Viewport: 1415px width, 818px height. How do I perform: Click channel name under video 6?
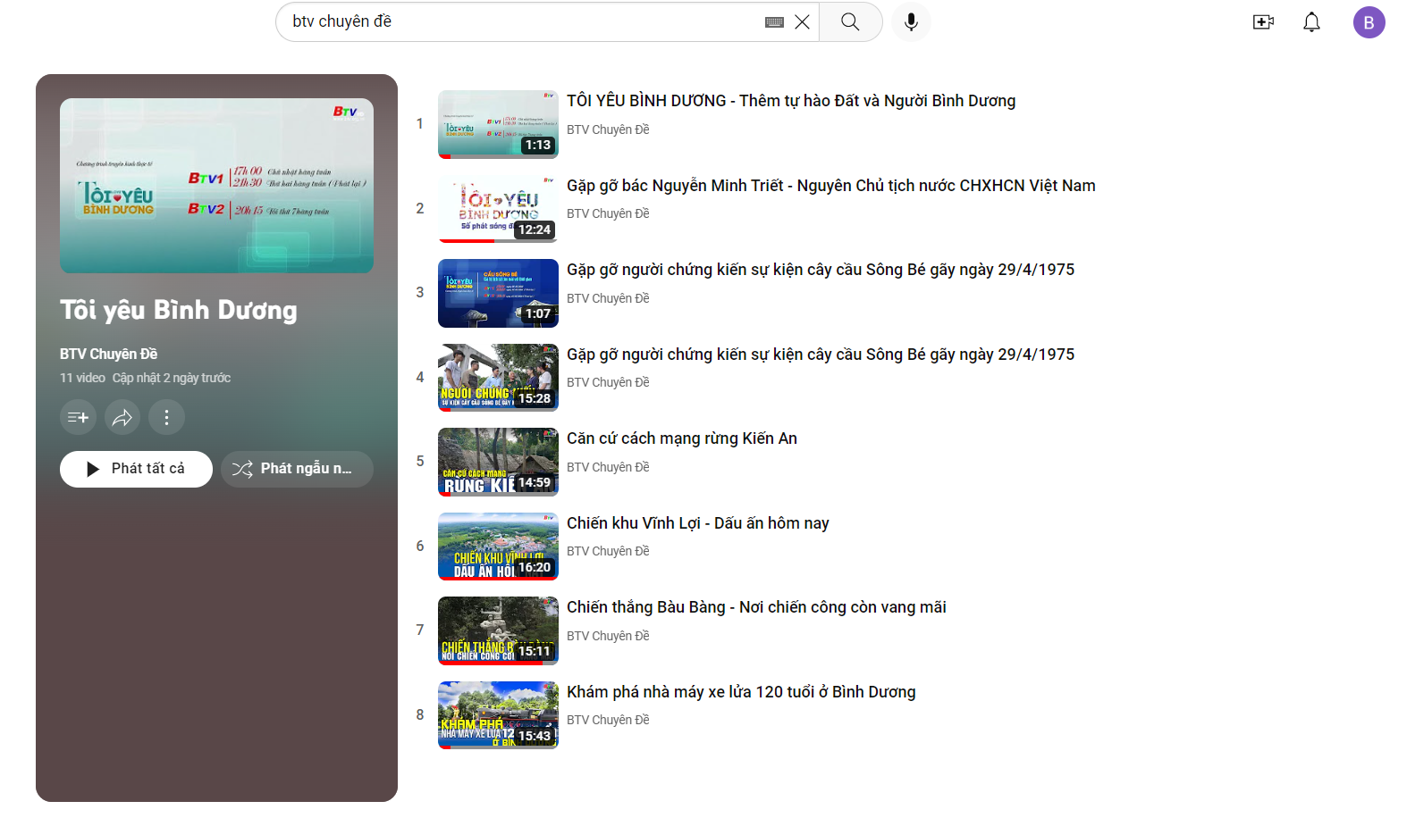[608, 551]
